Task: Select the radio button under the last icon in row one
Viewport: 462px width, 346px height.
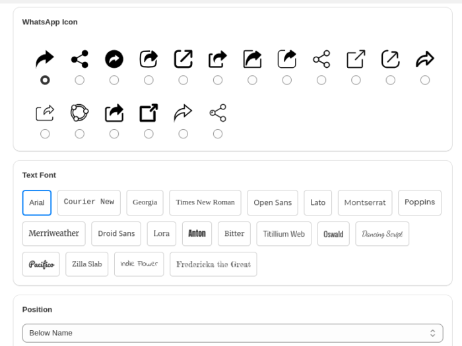Action: [x=425, y=80]
